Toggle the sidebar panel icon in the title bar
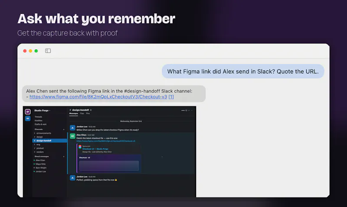347x207 pixels. (48, 51)
